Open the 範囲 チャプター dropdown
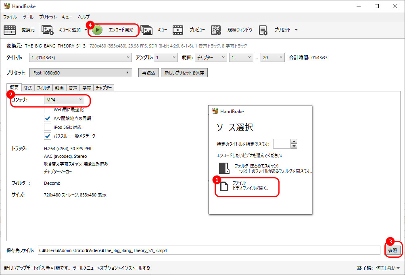The width and height of the screenshot is (405, 275). coord(211,58)
